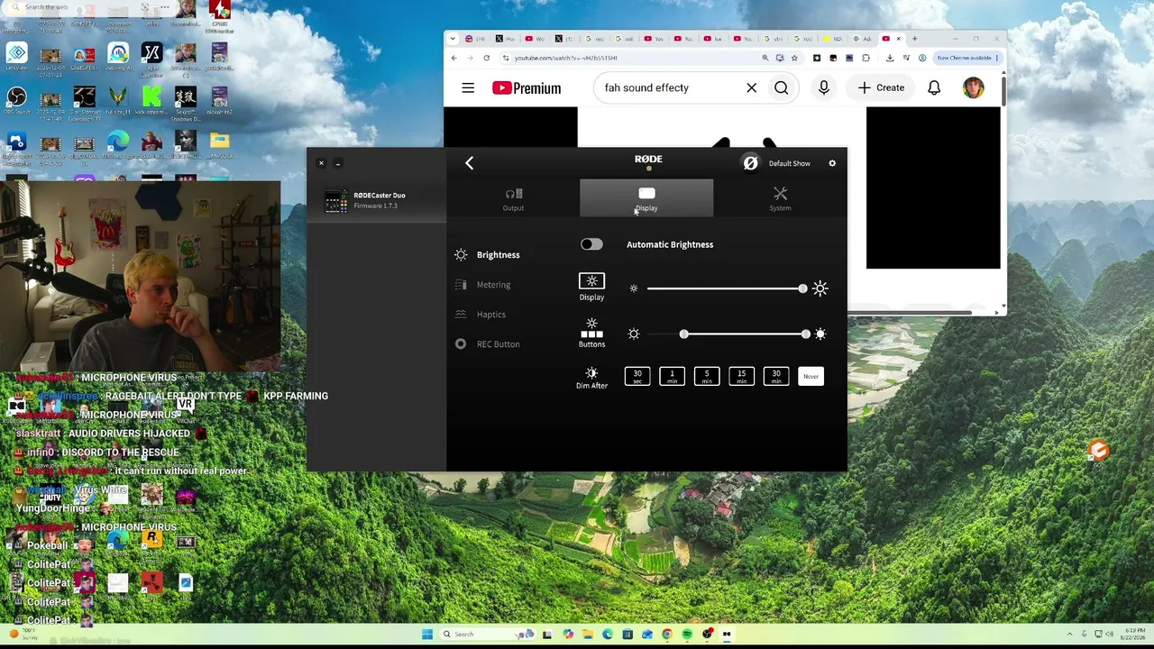Clear the YouTube search text
This screenshot has height=649, width=1154.
[751, 87]
